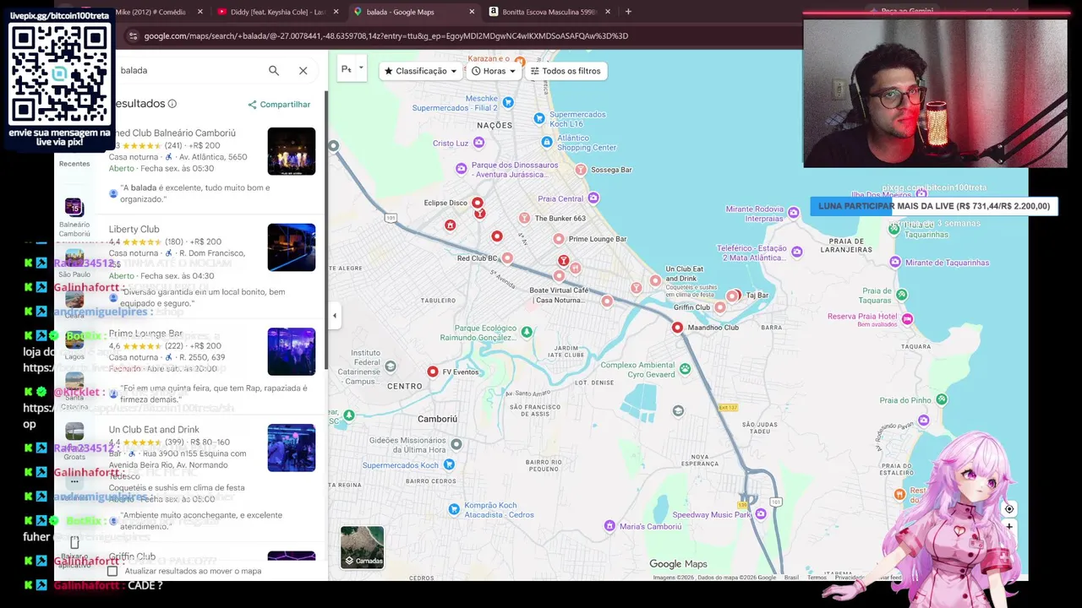Image resolution: width=1082 pixels, height=608 pixels.
Task: Click the Instituto Federal Catarinense marker
Action: pyautogui.click(x=391, y=366)
